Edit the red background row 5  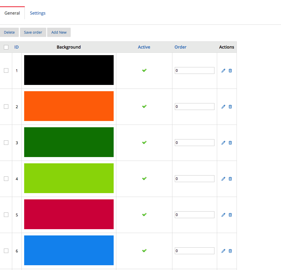pos(223,215)
